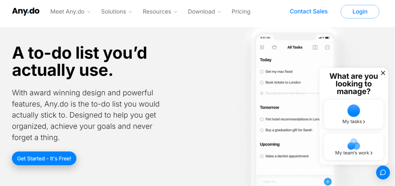Click 'Make a dentist appointment' task text
Image resolution: width=395 pixels, height=186 pixels.
pos(287,156)
